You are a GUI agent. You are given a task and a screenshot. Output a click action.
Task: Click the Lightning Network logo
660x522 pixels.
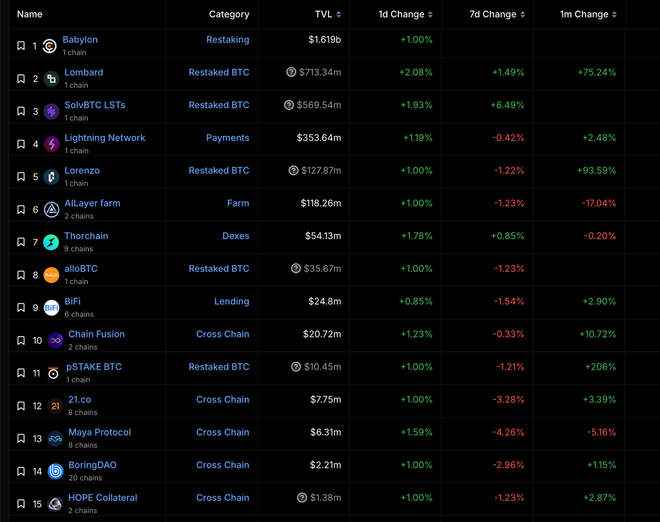[x=52, y=144]
